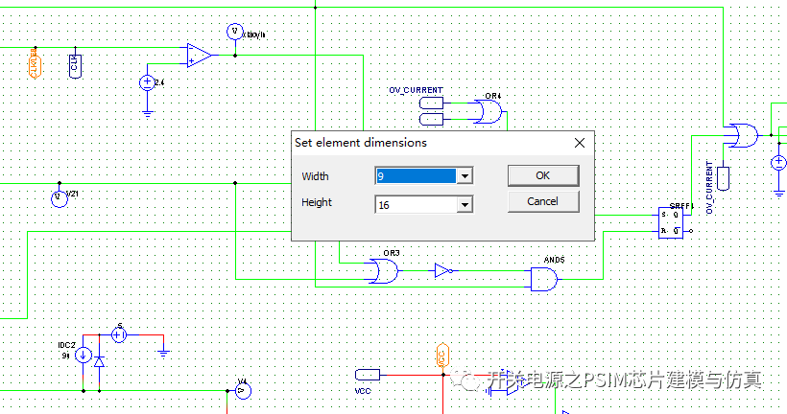The image size is (787, 414).
Task: Select the IDC2 current source
Action: tap(83, 356)
